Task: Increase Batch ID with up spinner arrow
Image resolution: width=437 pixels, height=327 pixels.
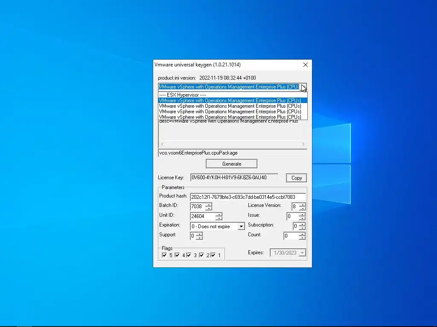Action: click(x=209, y=205)
